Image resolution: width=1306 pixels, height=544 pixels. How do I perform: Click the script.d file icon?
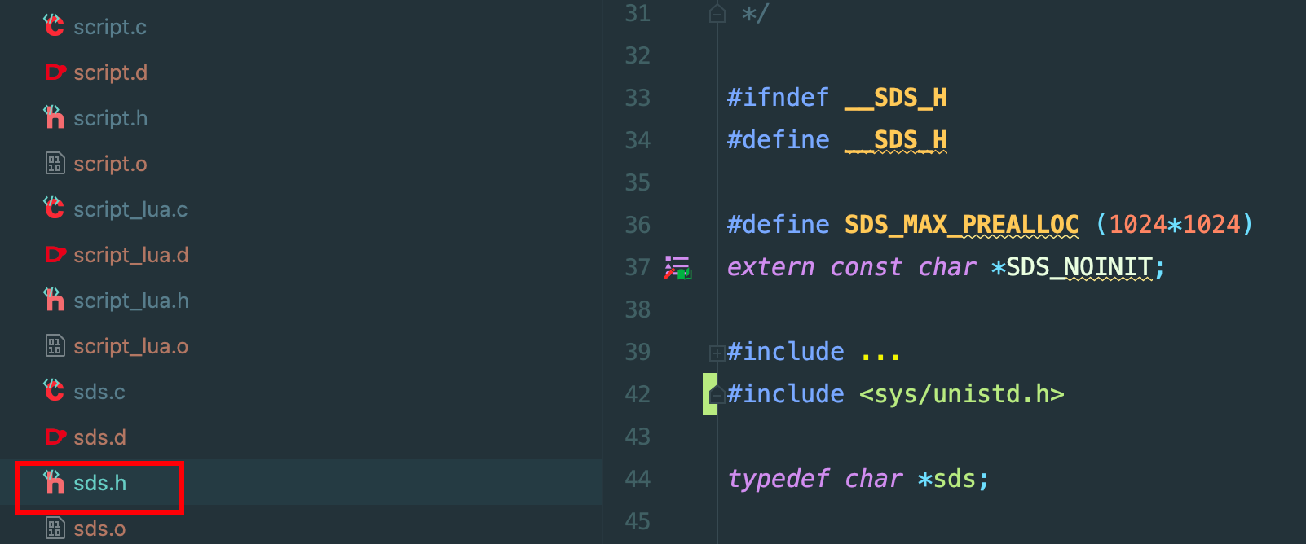pos(55,72)
